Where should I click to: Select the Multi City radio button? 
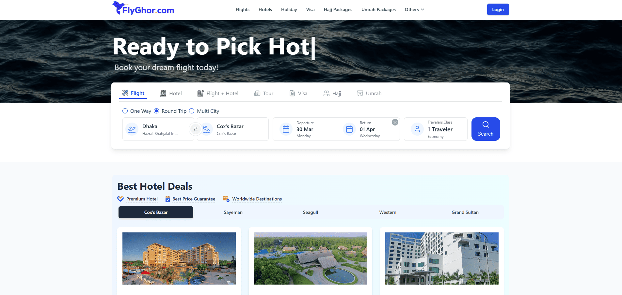point(192,111)
